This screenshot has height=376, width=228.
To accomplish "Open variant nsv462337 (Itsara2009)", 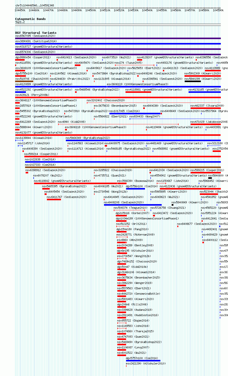I will pyautogui.click(x=207, y=106).
